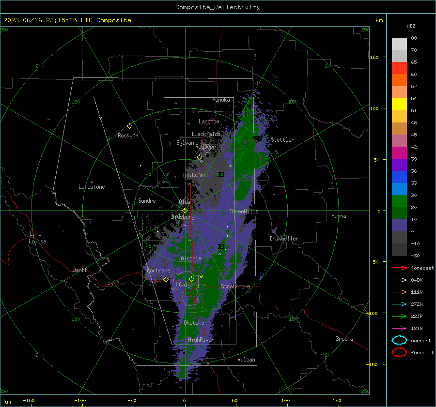Click the dBZ legend heading

coord(411,26)
